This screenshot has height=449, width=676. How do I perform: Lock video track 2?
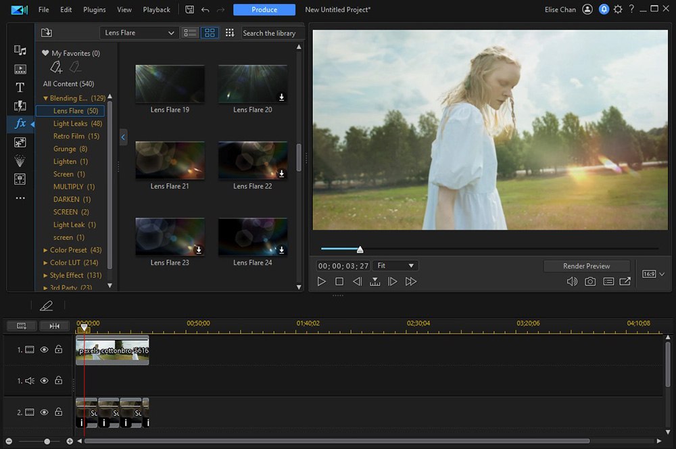coord(59,412)
